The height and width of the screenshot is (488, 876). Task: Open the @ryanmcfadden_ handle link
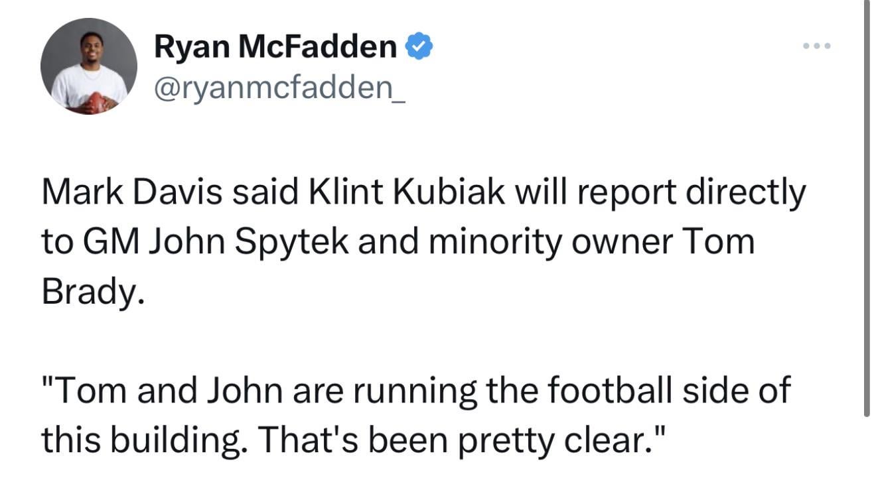point(279,87)
